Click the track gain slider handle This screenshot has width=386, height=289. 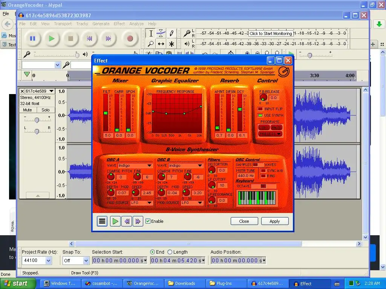tap(37, 120)
